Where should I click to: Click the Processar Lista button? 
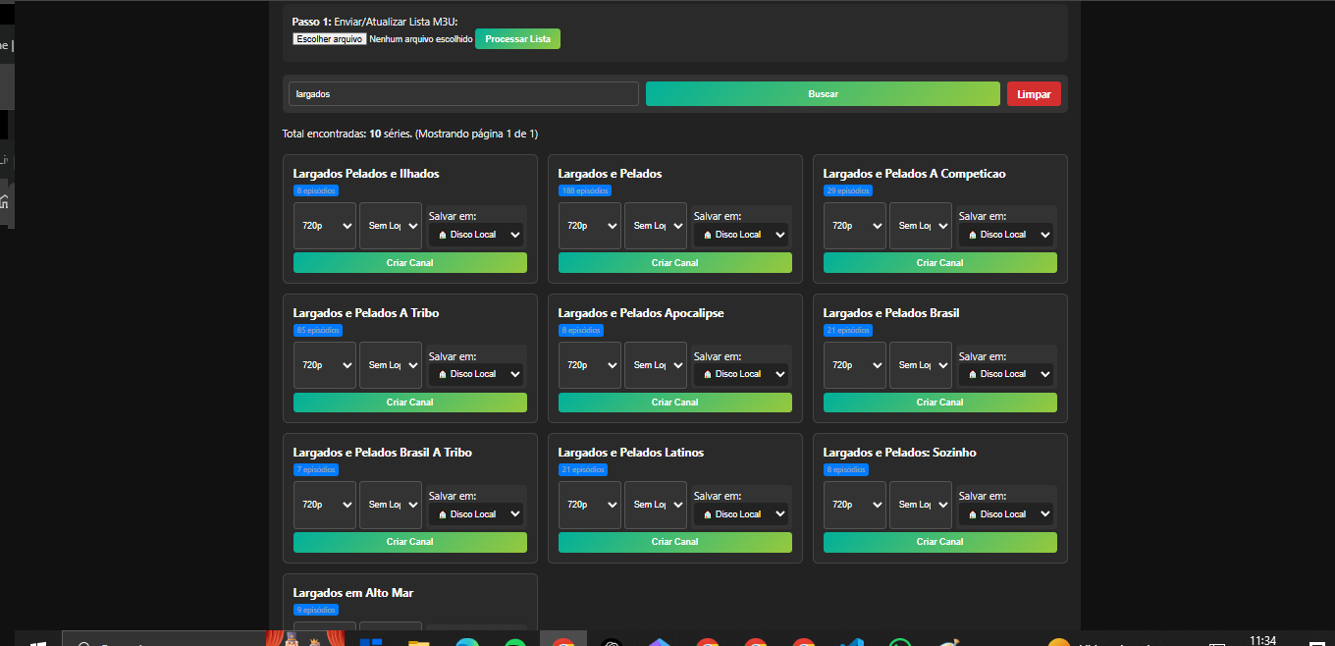coord(517,39)
